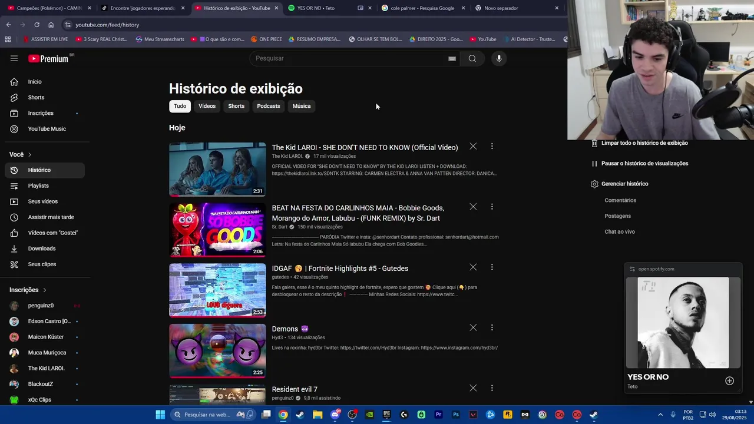This screenshot has height=424, width=754.
Task: Click the search magnifier button
Action: tap(472, 58)
